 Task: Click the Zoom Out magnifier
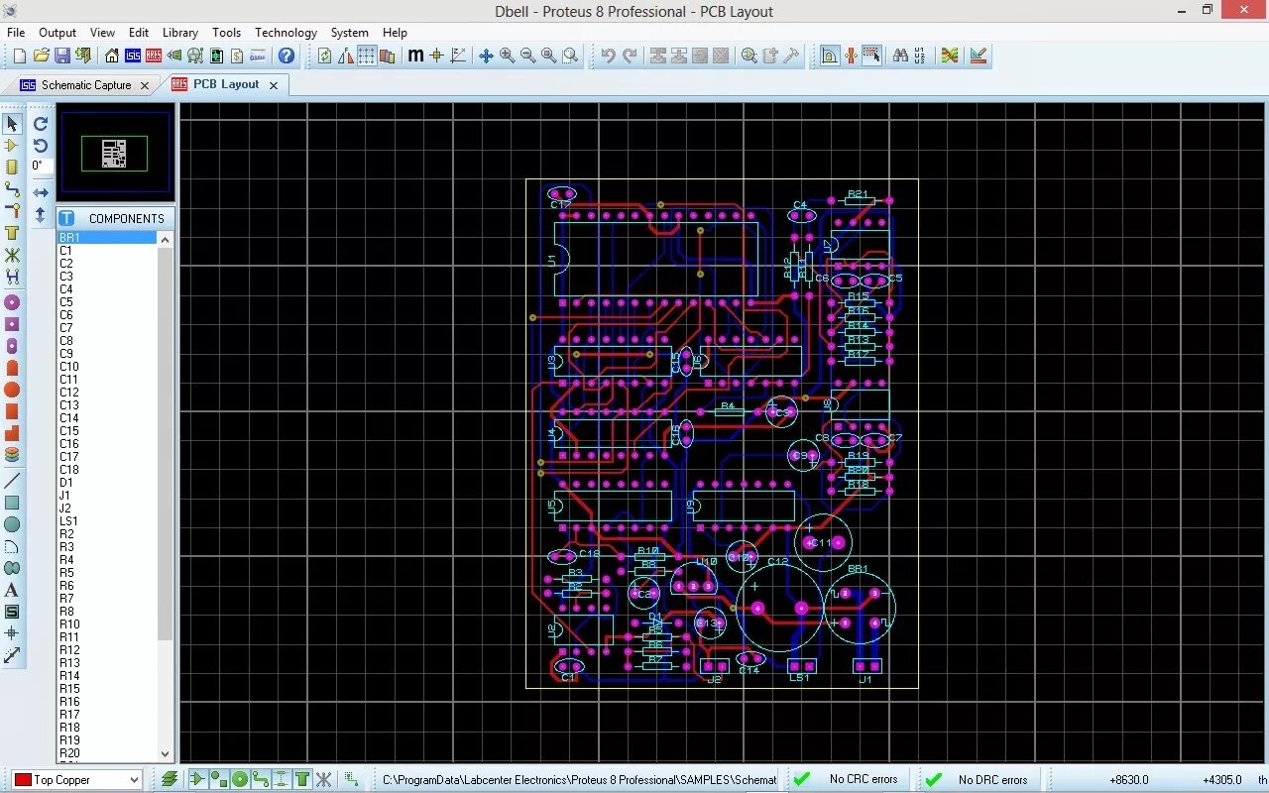click(x=527, y=56)
